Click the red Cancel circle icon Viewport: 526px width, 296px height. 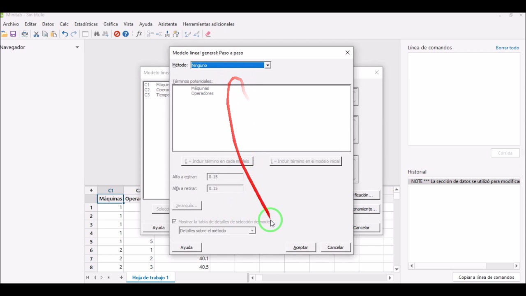[117, 34]
